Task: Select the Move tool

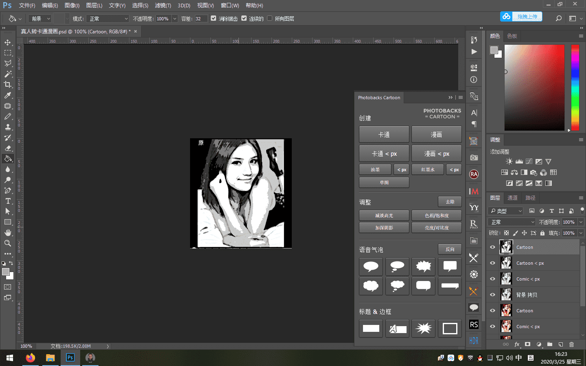Action: coord(8,42)
